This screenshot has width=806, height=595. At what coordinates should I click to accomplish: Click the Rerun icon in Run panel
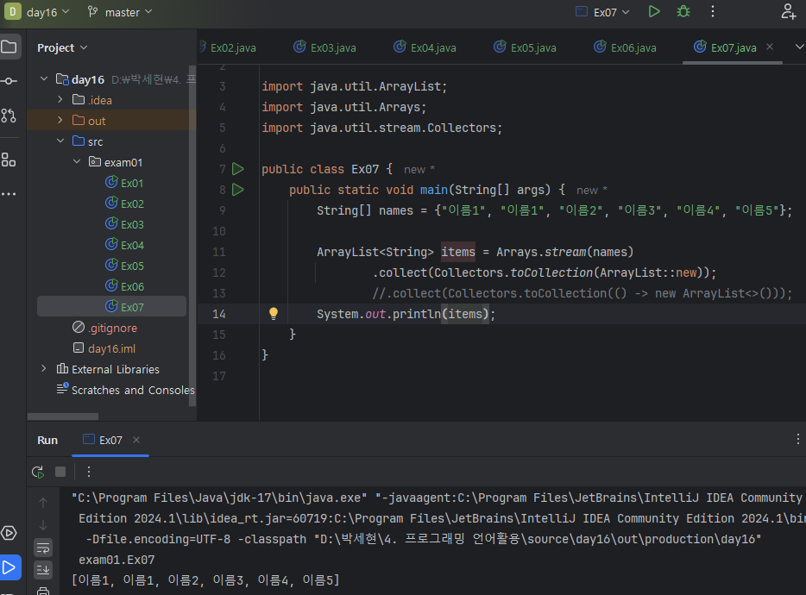point(38,472)
